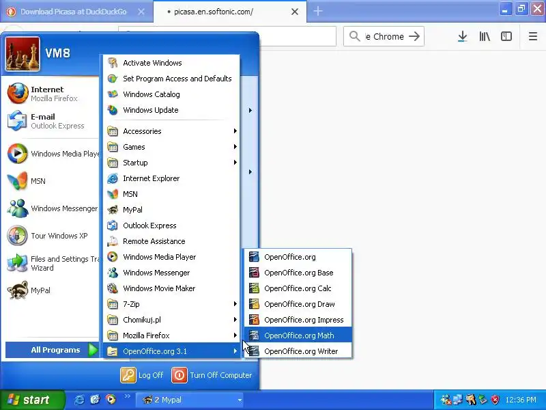Open Outlook Express from the pinned E-mail entry
Viewport: 546px width, 410px height.
point(53,121)
